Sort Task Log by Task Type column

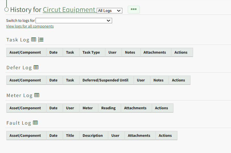(91, 53)
